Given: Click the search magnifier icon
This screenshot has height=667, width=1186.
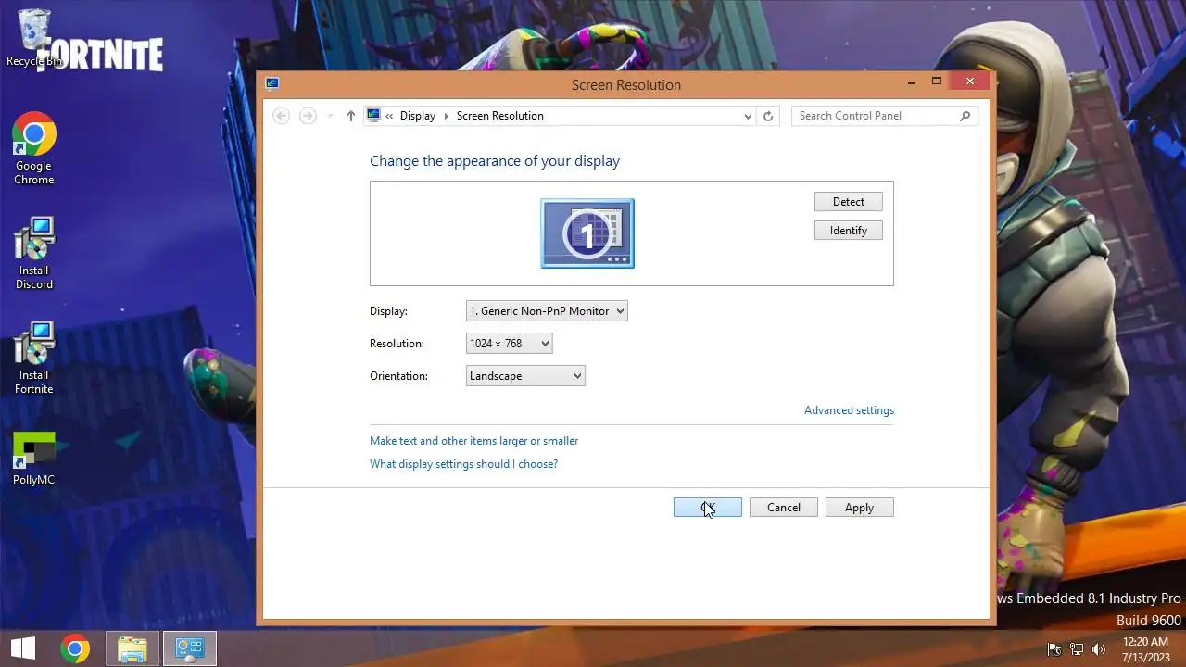Looking at the screenshot, I should click(x=965, y=116).
